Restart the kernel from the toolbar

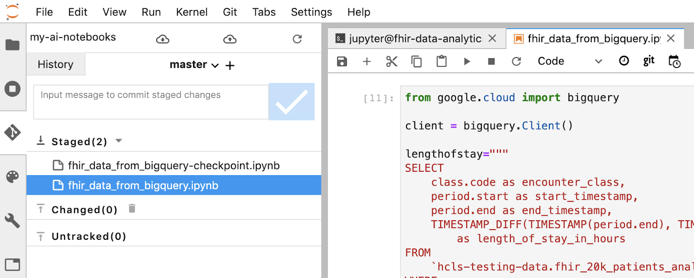(516, 62)
